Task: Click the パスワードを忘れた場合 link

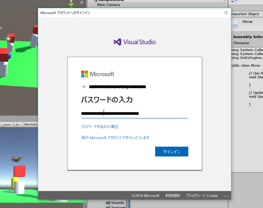Action: tap(100, 127)
